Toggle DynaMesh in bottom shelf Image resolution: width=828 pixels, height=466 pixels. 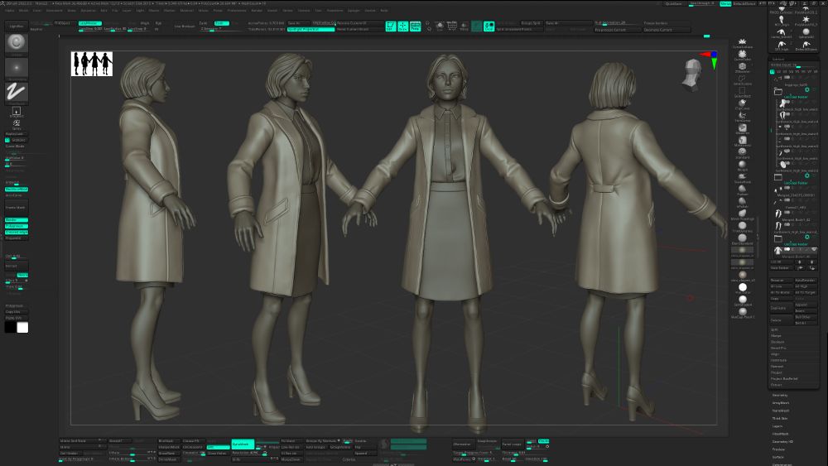point(243,444)
